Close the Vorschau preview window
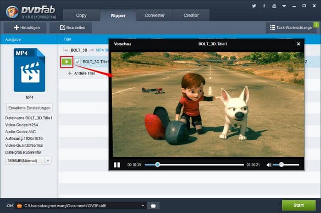The image size is (321, 213). [x=299, y=44]
